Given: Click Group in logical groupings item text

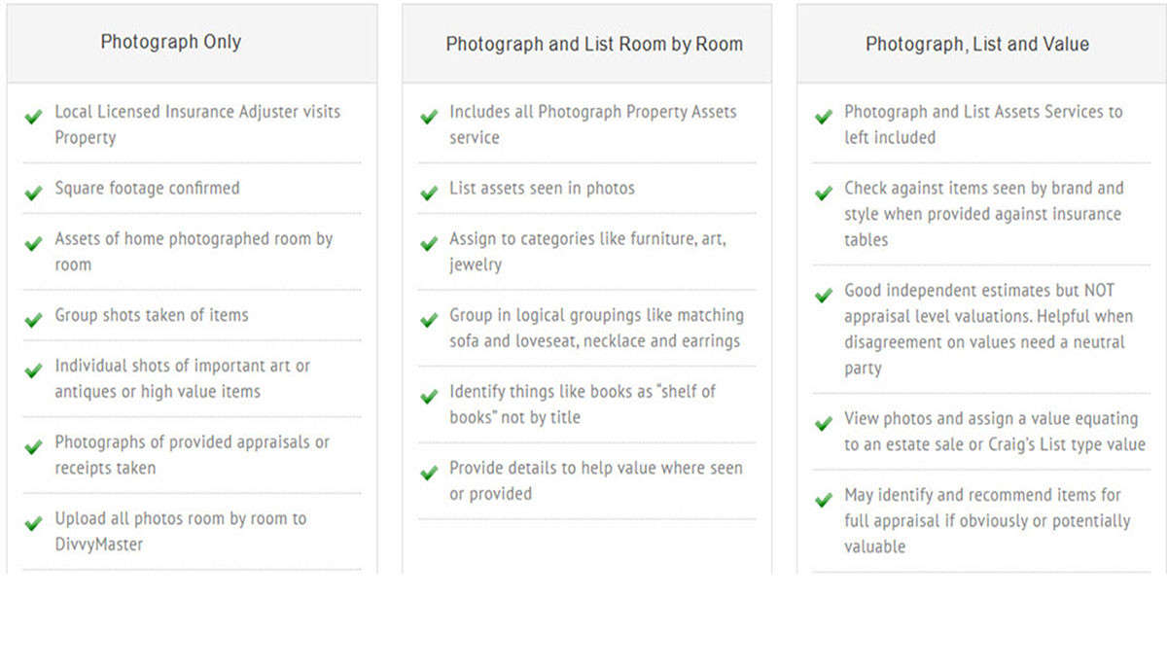Looking at the screenshot, I should (x=596, y=328).
